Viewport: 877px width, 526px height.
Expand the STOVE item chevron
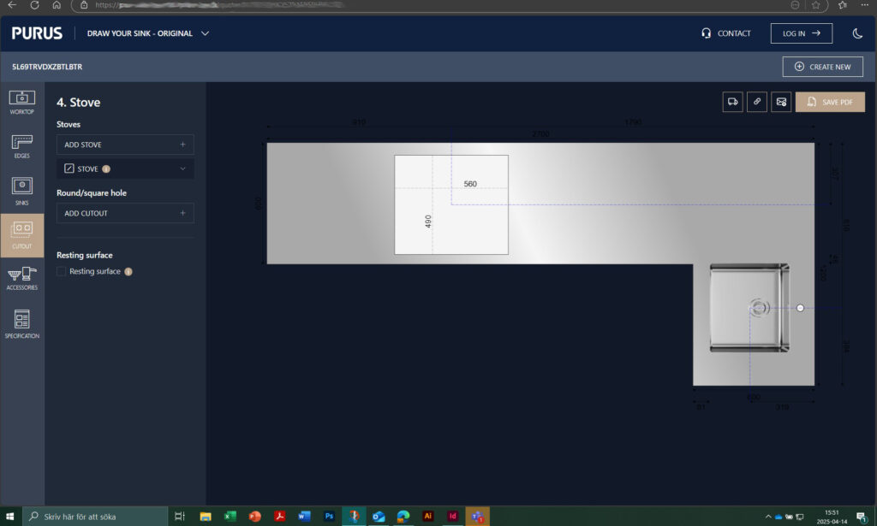(x=182, y=169)
